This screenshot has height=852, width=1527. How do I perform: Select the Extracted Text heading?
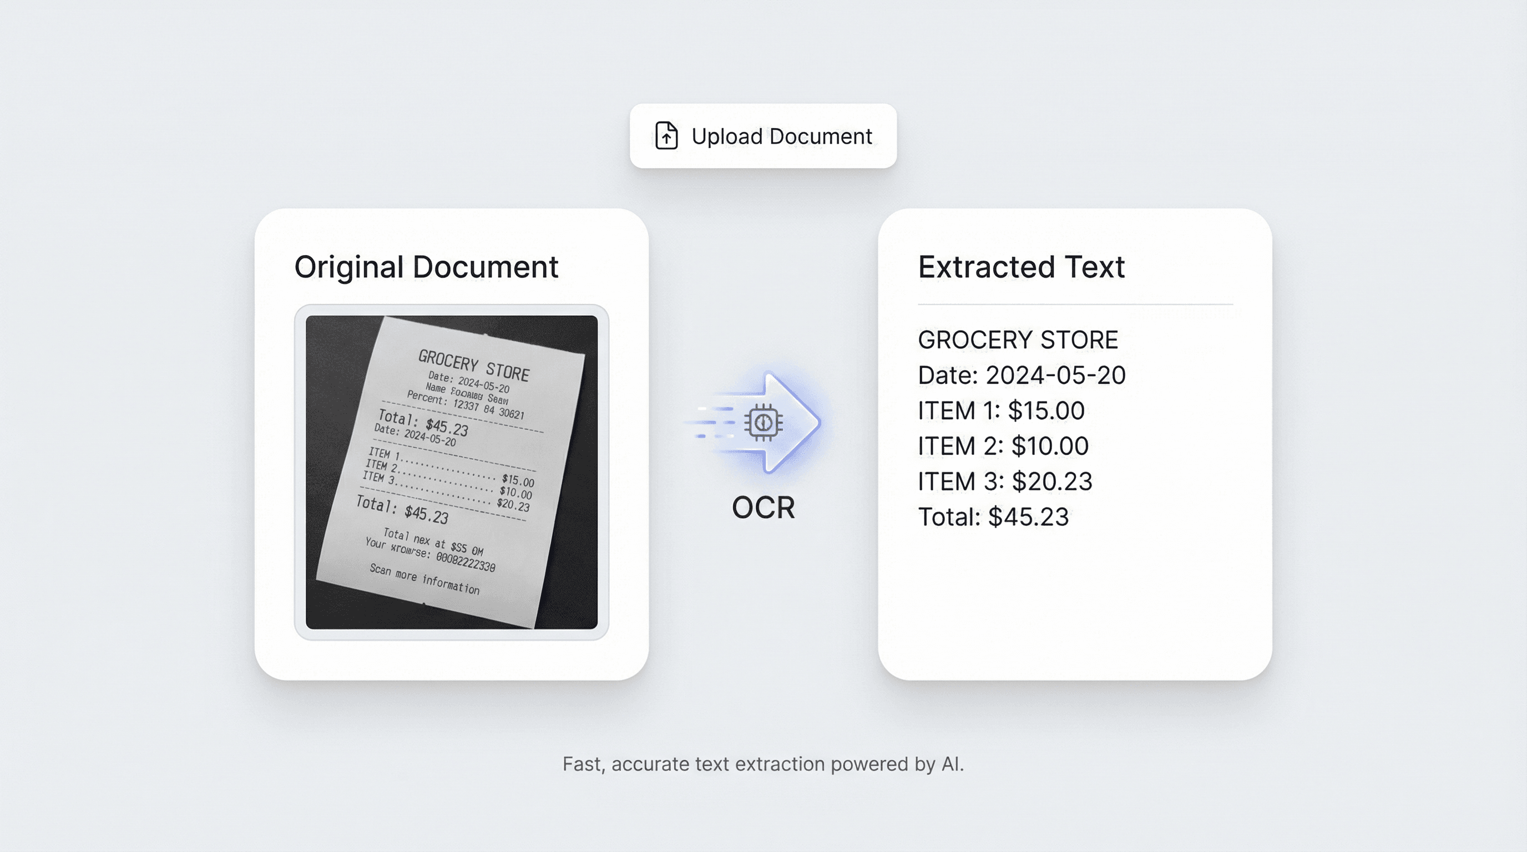[x=1022, y=267]
